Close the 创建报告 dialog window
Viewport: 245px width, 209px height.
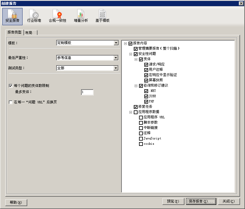tap(241, 3)
